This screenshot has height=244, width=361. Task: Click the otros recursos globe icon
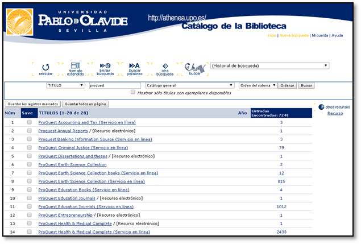click(321, 106)
